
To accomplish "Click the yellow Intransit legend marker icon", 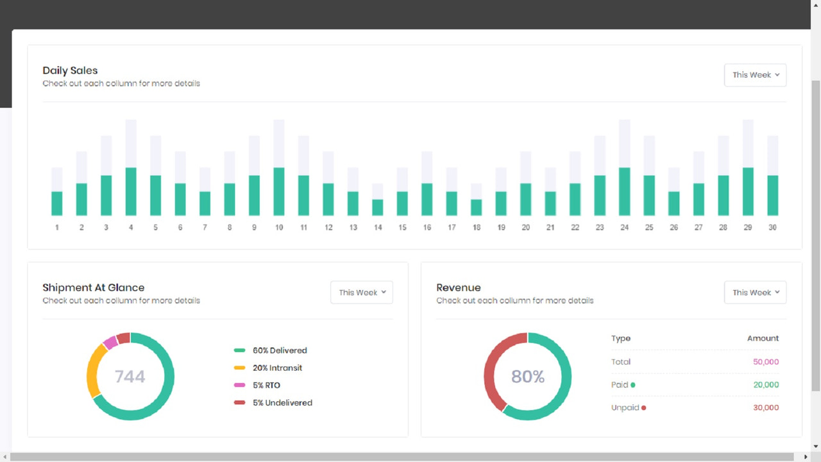I will point(239,368).
